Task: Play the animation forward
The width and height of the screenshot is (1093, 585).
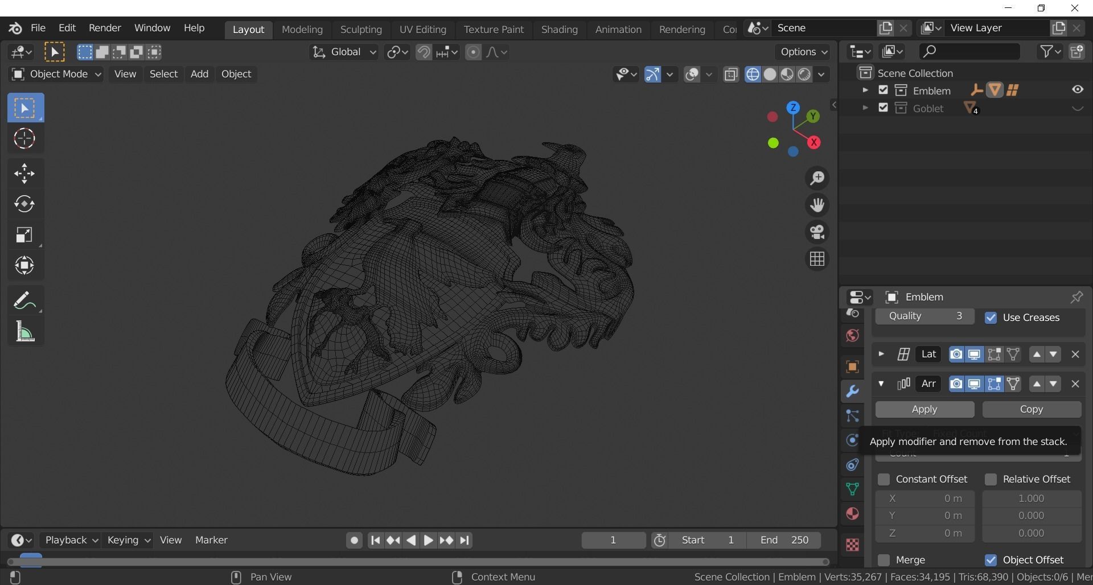Action: 428,540
